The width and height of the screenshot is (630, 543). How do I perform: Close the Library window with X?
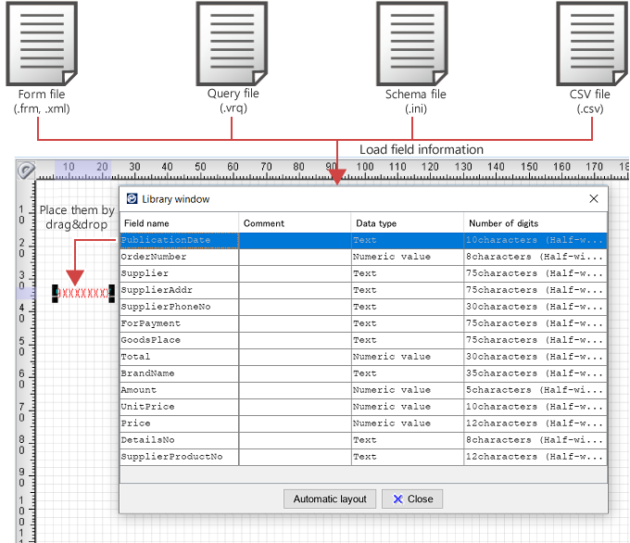594,199
